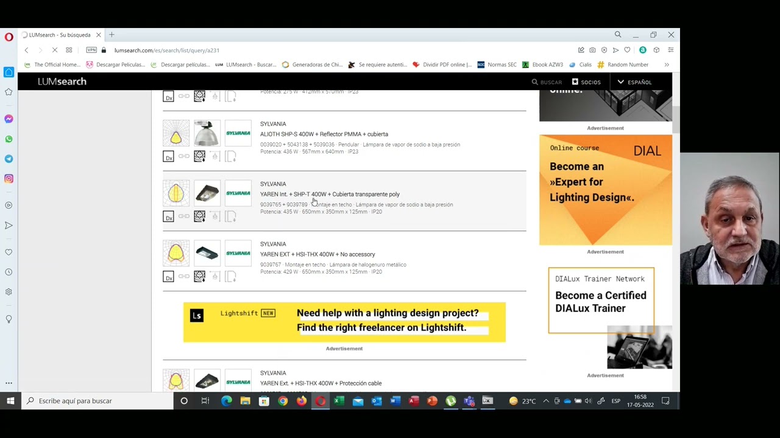
Task: Show more bookmarks chevron
Action: [x=667, y=64]
